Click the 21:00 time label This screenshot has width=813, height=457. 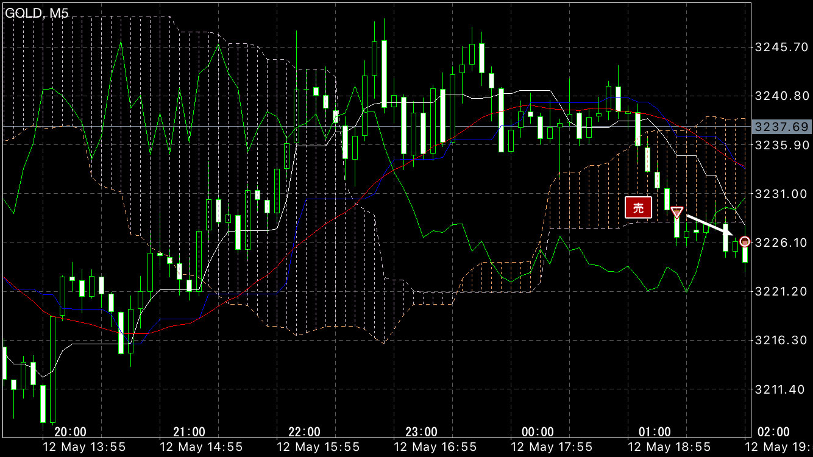[189, 432]
